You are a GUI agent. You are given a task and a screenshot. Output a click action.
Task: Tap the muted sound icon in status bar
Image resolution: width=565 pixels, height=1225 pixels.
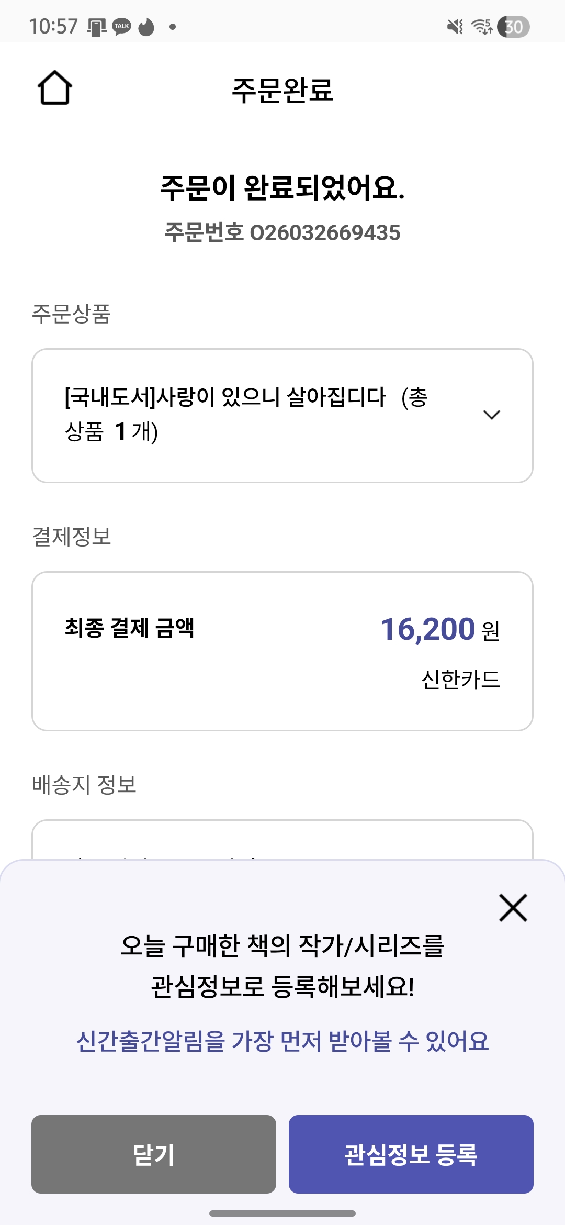(x=455, y=26)
